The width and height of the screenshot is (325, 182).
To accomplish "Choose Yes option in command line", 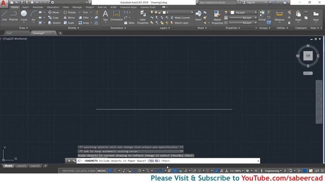I will pos(151,161).
